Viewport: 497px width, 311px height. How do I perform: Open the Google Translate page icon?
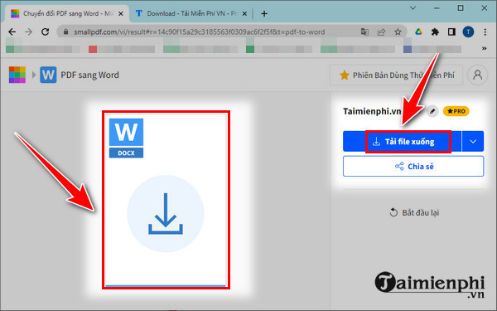(364, 32)
